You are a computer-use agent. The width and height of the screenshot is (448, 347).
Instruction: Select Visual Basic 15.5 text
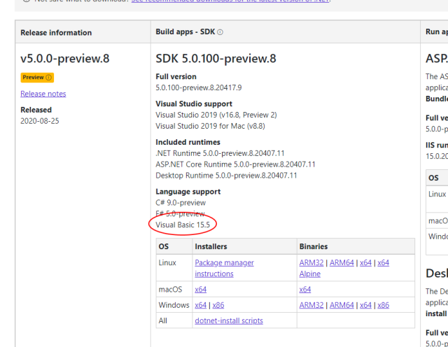183,225
